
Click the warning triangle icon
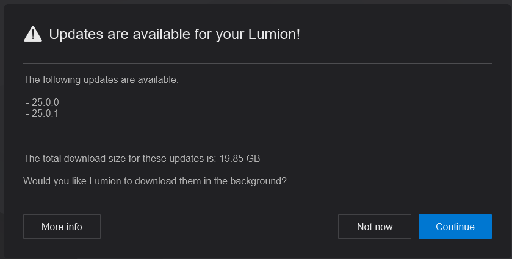[33, 34]
